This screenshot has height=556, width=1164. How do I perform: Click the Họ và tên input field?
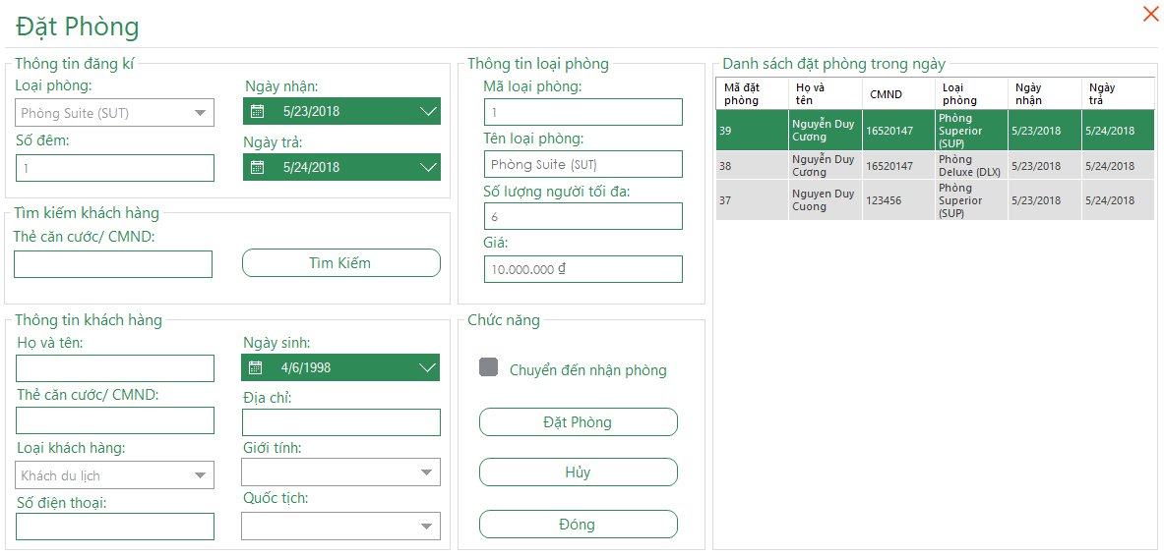[115, 368]
